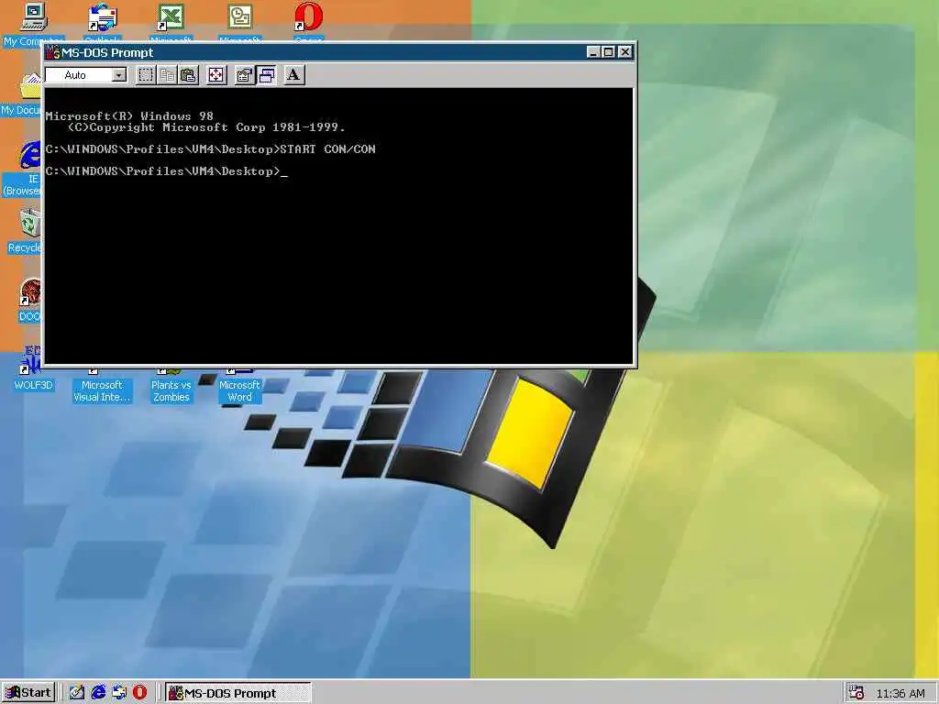Select the Microsoft Excel desktop shortcut
The width and height of the screenshot is (939, 704).
tap(171, 24)
